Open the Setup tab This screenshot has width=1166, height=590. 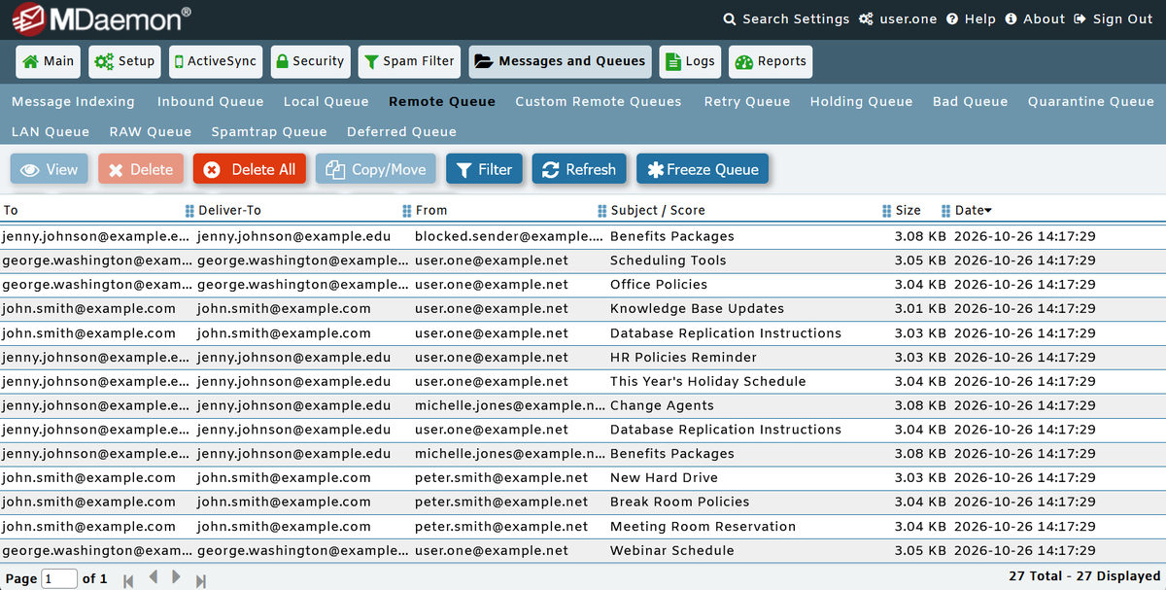pyautogui.click(x=124, y=61)
